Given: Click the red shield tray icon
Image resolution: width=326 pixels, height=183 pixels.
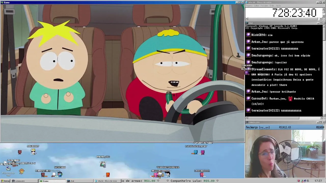Looking at the screenshot, I should pyautogui.click(x=299, y=181).
